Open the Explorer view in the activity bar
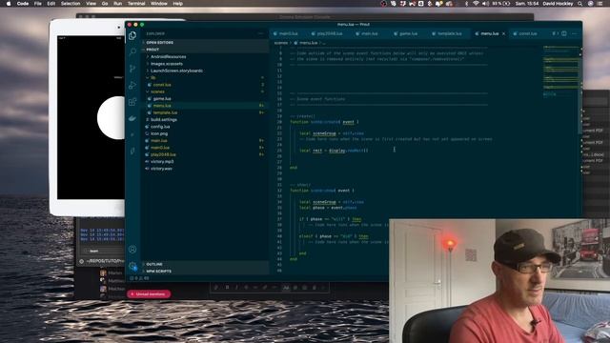Image resolution: width=610 pixels, height=343 pixels. tap(132, 35)
